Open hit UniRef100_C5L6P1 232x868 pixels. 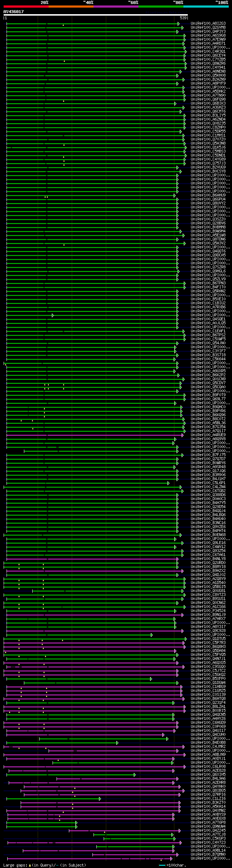pos(208,483)
